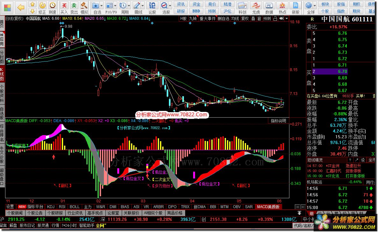Screen dimensions: 378x232
Task: Open the 指标说明 indicator description
Action: point(279,120)
